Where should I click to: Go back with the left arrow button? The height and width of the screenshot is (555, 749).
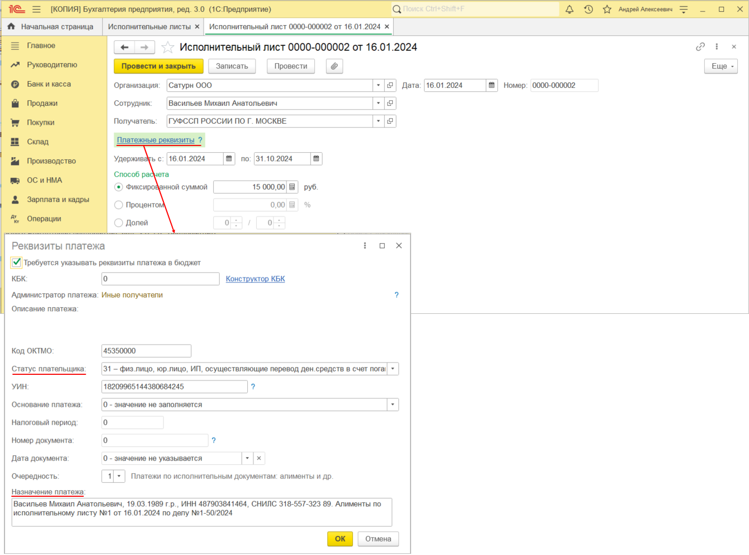click(125, 48)
